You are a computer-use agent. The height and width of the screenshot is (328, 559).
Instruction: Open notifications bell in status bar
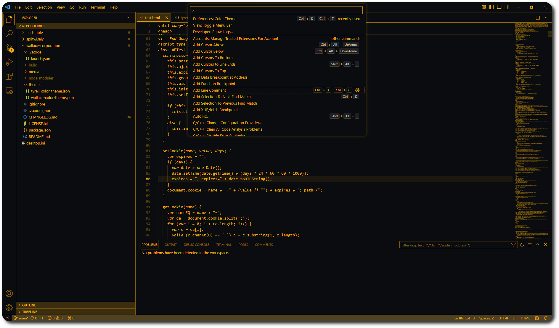point(546,318)
